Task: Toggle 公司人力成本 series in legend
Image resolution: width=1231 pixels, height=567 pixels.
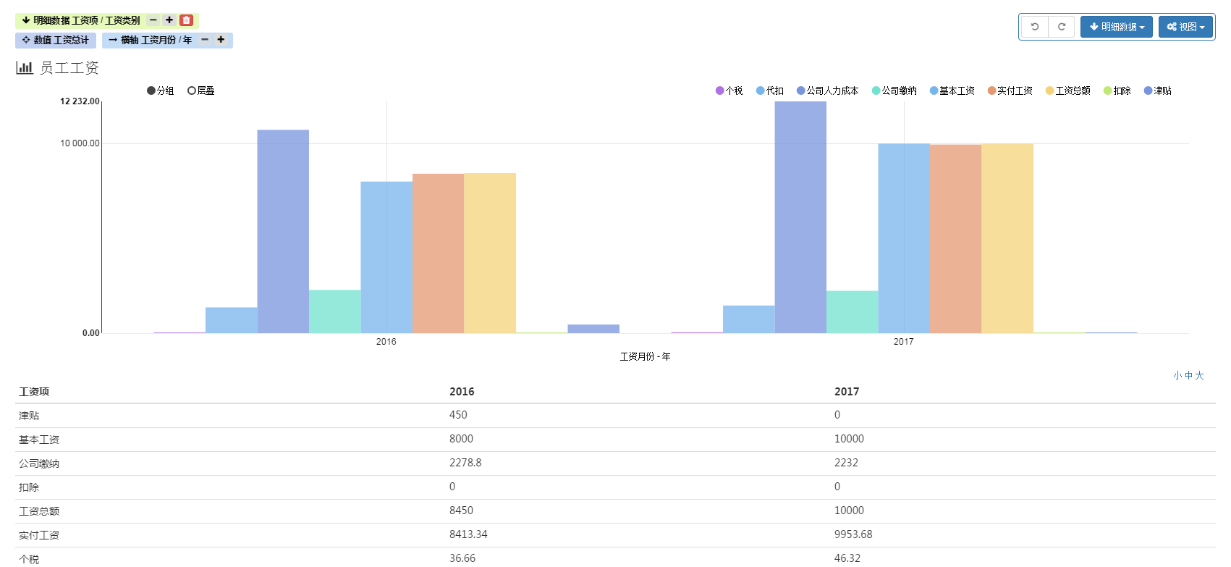Action: coord(827,91)
